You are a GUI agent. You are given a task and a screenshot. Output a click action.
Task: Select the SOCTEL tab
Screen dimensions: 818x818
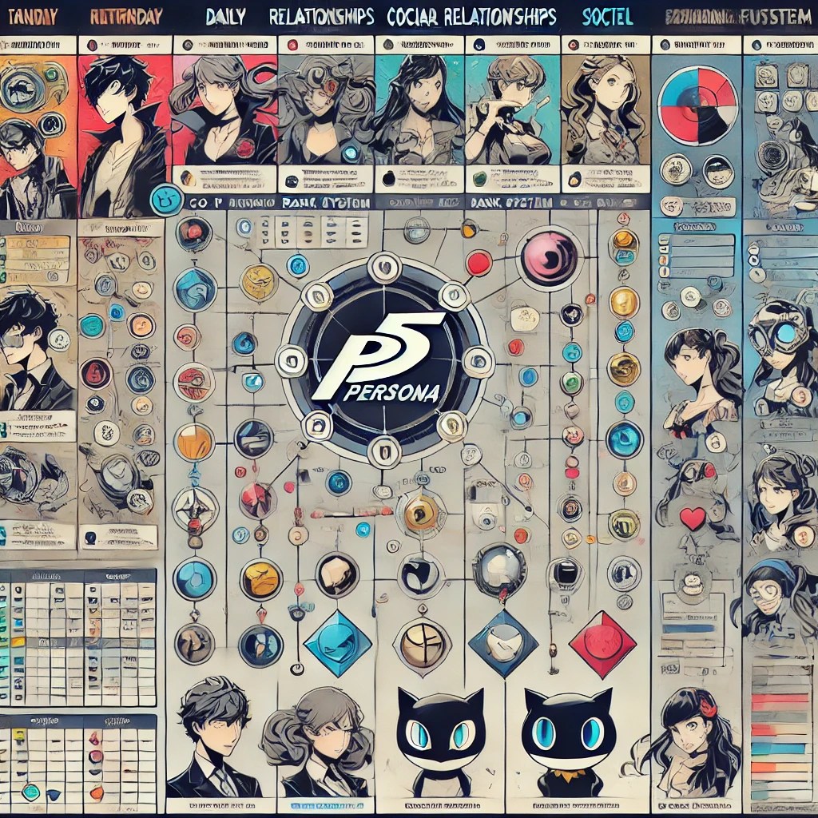click(607, 18)
